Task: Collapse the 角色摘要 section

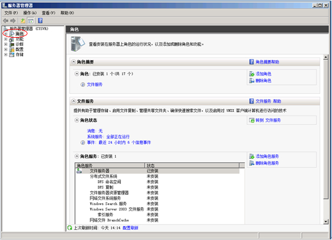Action: (x=74, y=62)
